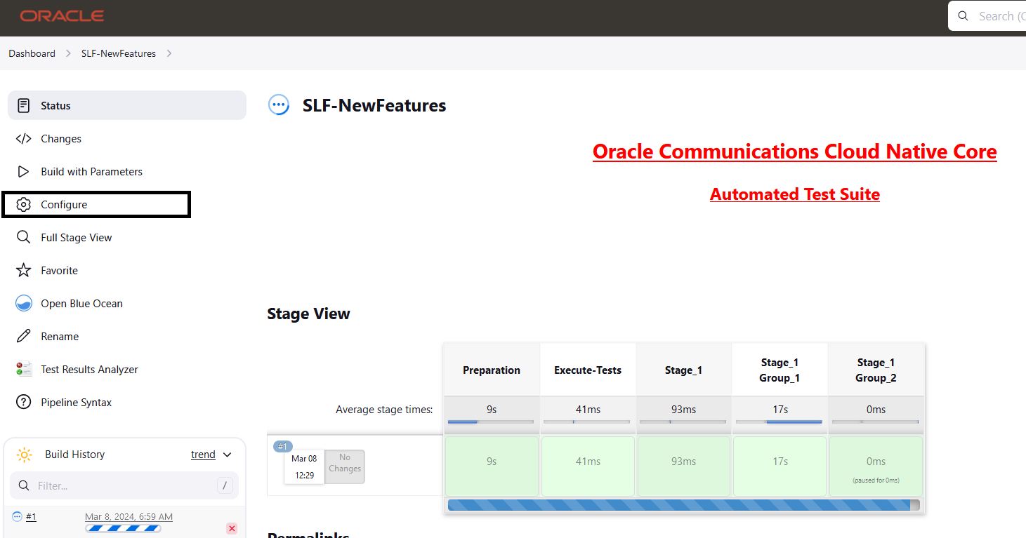Click the Preparation stage column header
Screen dimensions: 1026x538
(x=492, y=370)
